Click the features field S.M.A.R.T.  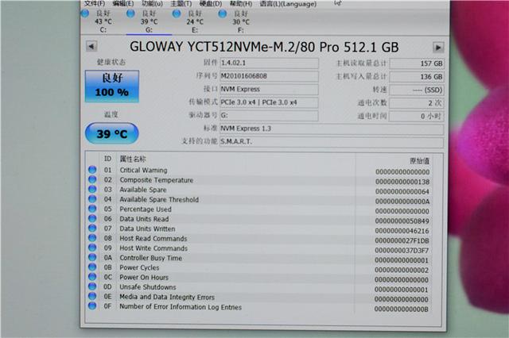[332, 142]
